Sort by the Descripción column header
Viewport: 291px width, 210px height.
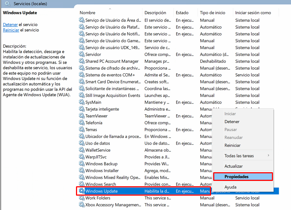[155, 13]
